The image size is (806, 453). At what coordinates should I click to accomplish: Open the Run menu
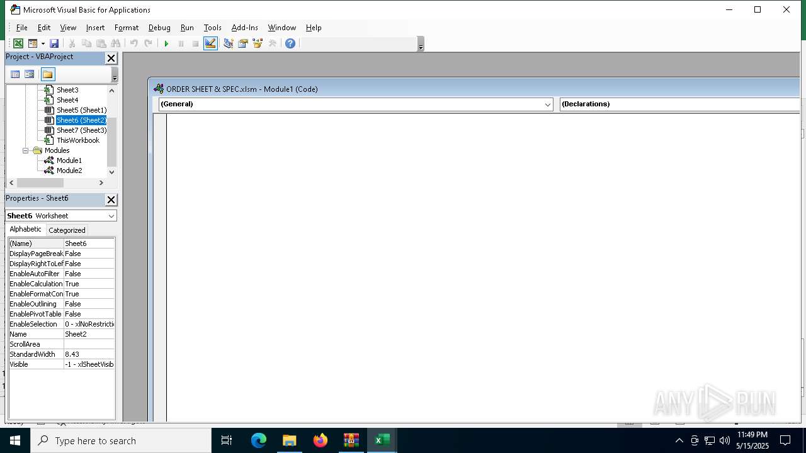point(187,28)
